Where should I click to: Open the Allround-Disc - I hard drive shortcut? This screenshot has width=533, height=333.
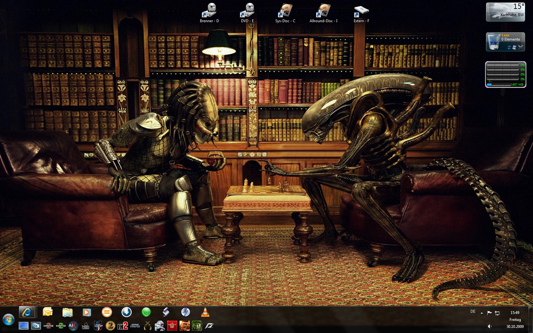pos(323,13)
